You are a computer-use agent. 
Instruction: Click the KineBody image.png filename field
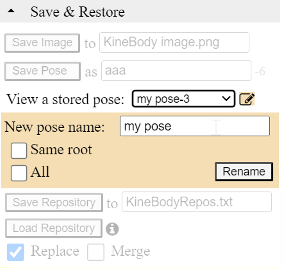(174, 42)
